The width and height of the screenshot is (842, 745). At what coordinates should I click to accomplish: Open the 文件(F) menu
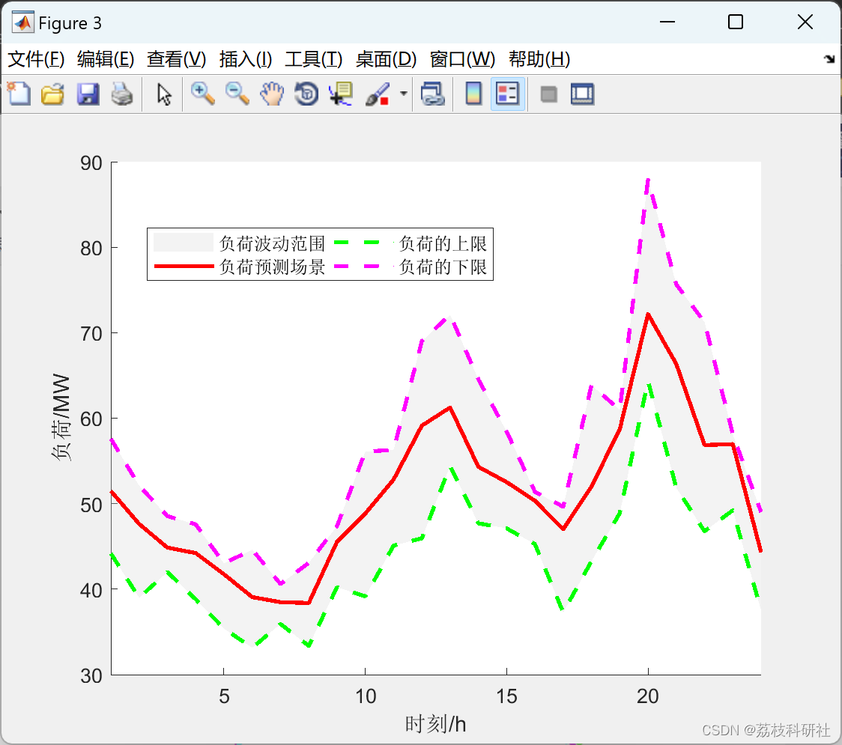[x=36, y=60]
